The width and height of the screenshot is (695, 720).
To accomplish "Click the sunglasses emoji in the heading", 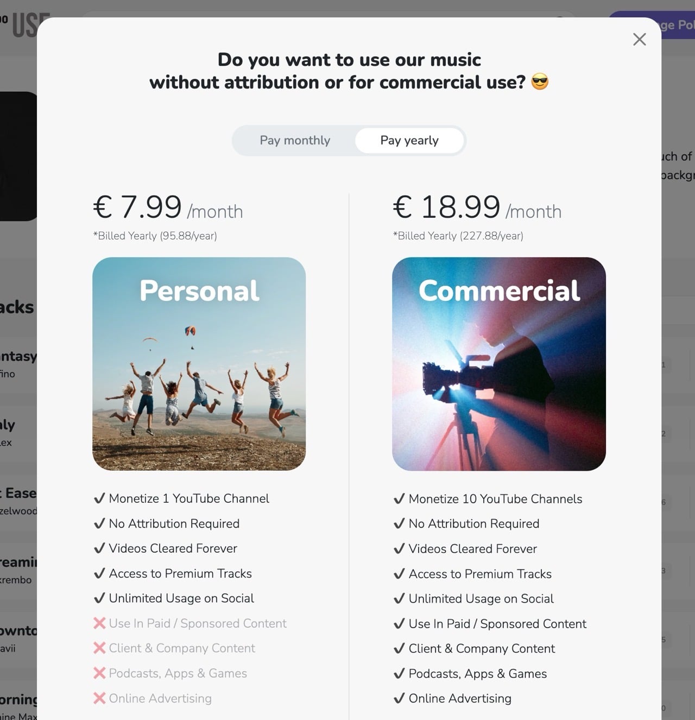I will [540, 82].
